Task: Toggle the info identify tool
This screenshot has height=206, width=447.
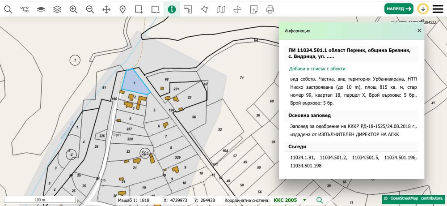Action: (x=172, y=9)
